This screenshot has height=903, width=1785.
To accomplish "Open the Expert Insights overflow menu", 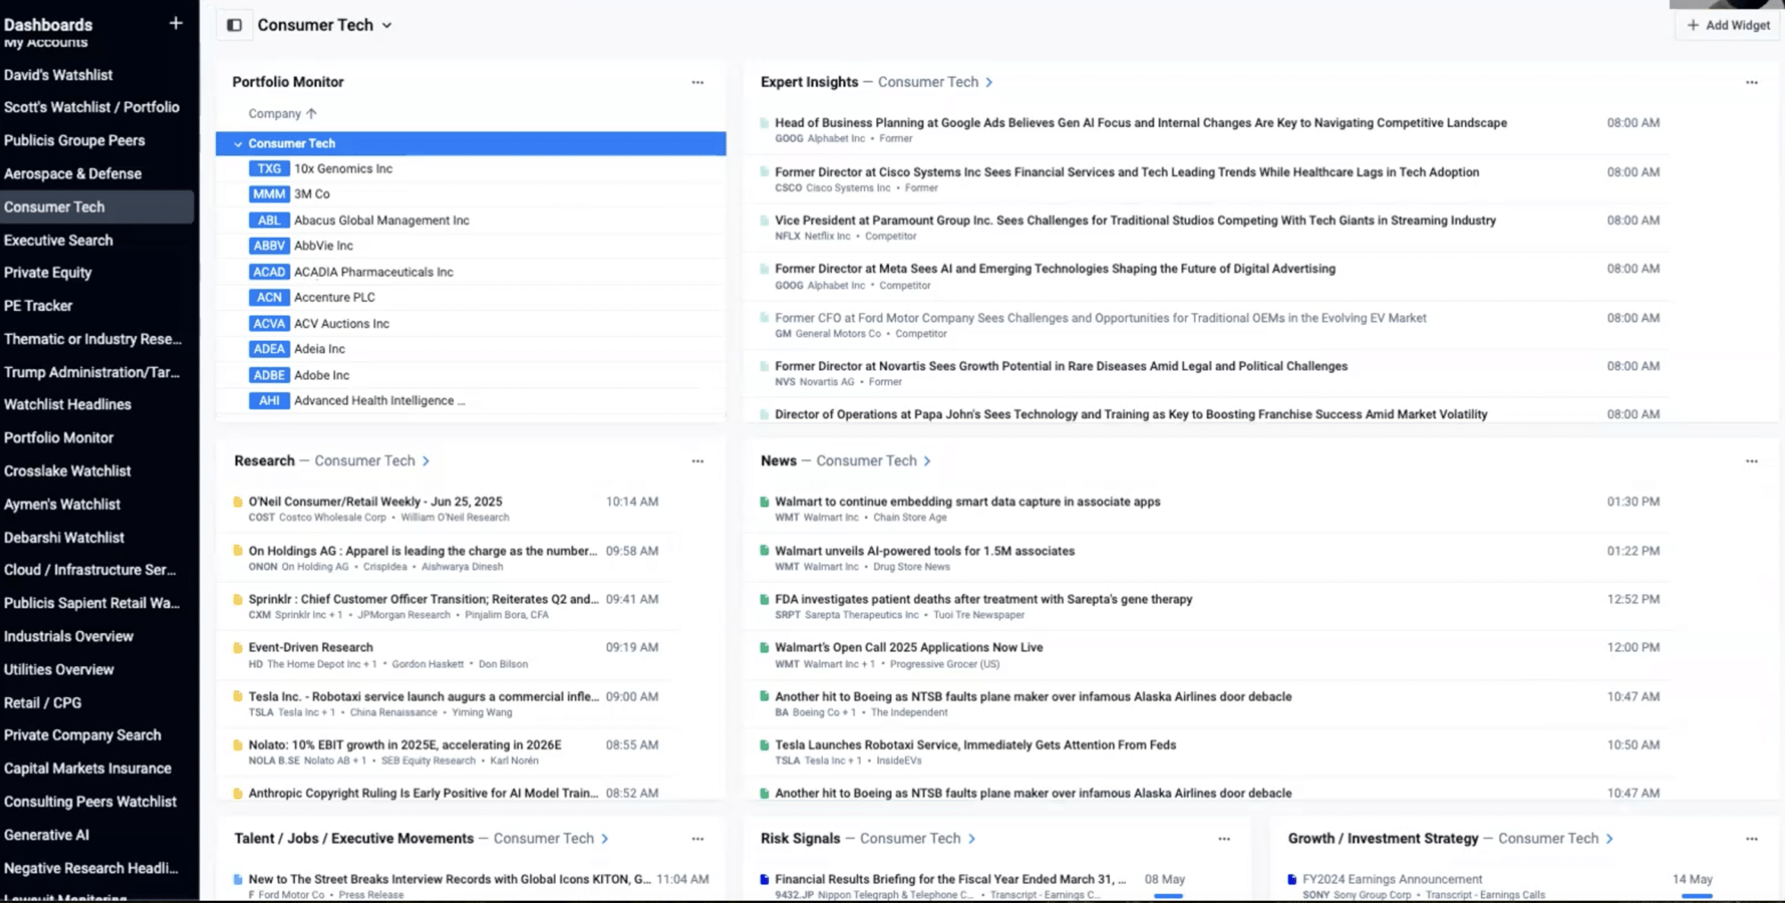I will (x=1752, y=82).
